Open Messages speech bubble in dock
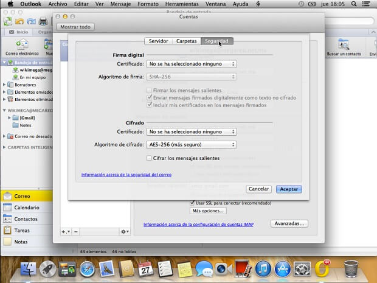This screenshot has width=377, height=283. [x=204, y=269]
